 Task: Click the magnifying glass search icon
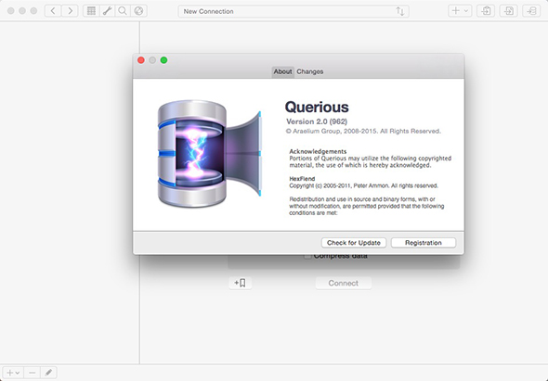[x=123, y=11]
